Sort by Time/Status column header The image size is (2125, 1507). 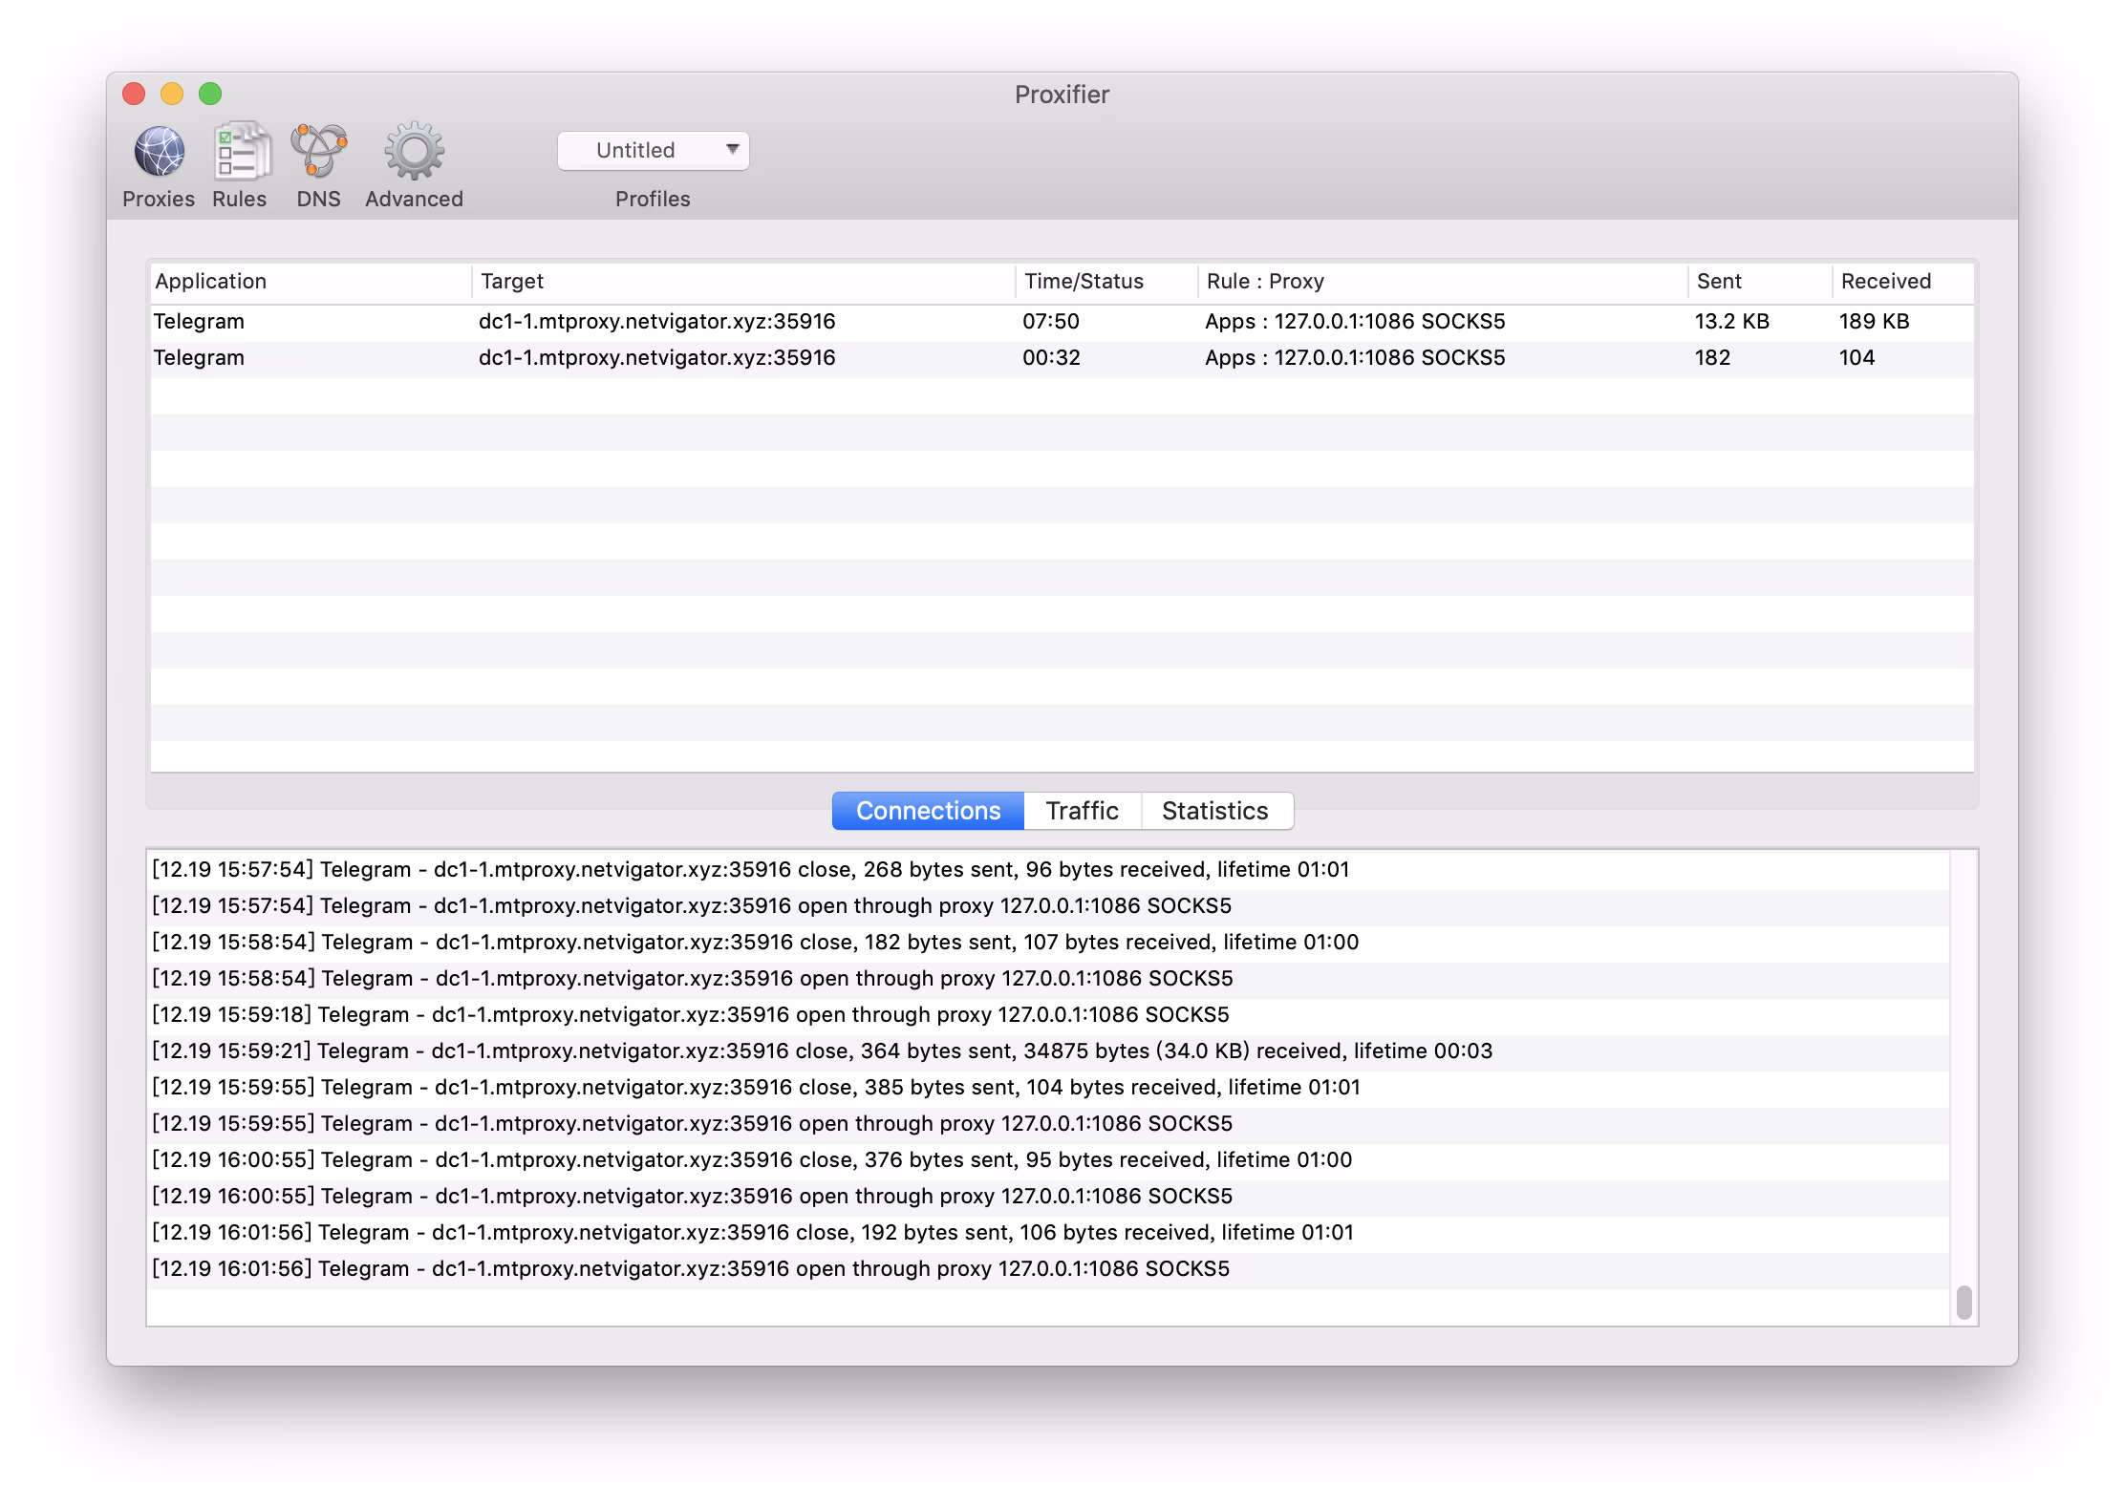tap(1084, 281)
